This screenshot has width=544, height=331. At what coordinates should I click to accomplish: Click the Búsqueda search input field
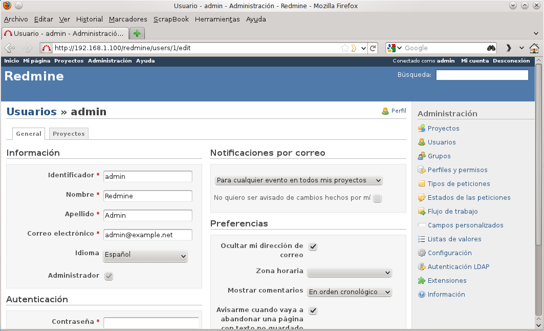click(482, 75)
